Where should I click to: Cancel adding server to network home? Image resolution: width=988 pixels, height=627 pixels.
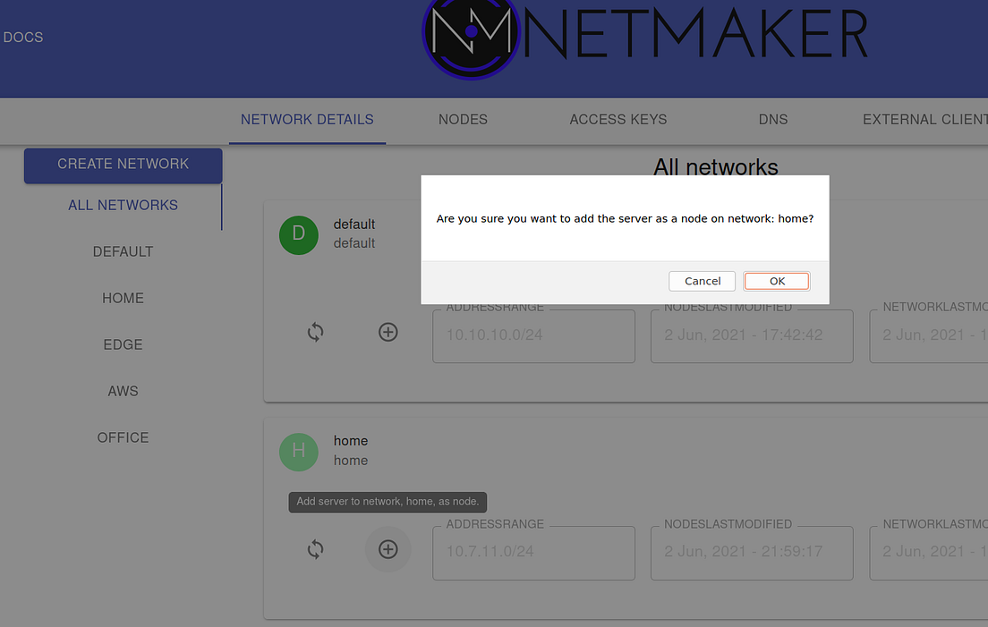pos(702,280)
